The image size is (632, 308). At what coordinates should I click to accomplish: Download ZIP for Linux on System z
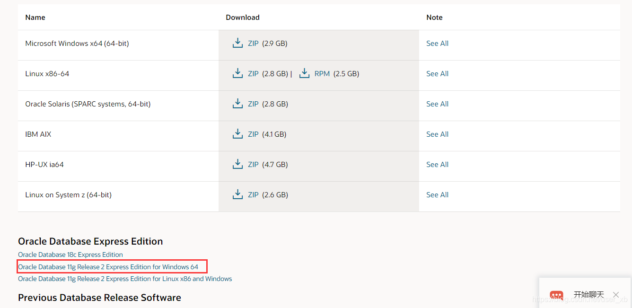click(253, 195)
